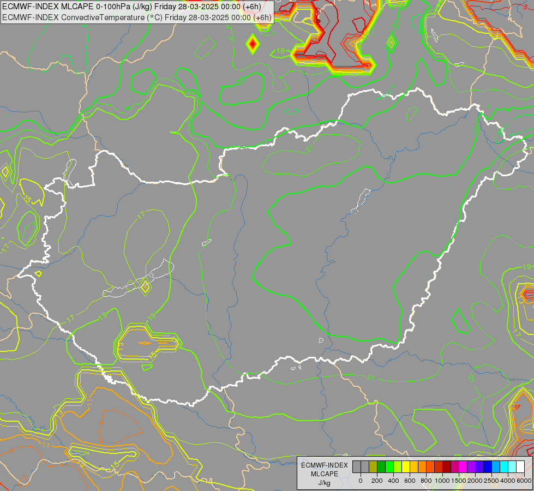
Task: Click the 0 value on legend scale
Action: 361,481
